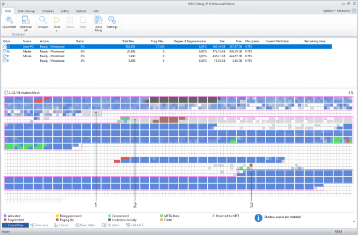Open the help question mark icon
Image resolution: width=358 pixels, height=235 pixels.
coord(354,11)
